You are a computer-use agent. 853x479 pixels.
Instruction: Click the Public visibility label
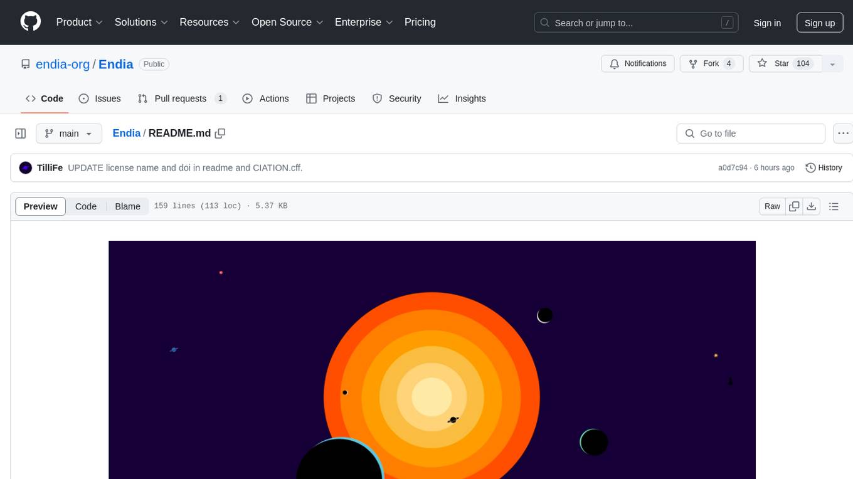click(154, 64)
